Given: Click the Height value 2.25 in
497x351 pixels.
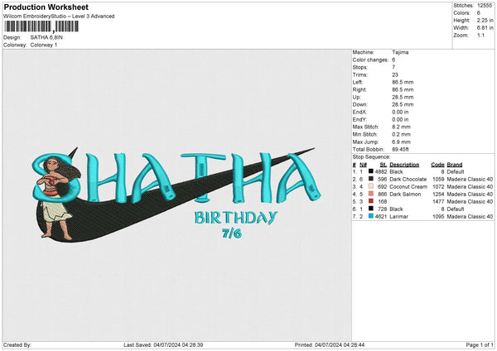Looking at the screenshot, I should (x=485, y=20).
